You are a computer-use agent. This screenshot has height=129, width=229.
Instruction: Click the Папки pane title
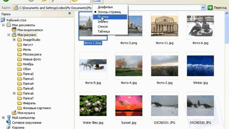coord(6,14)
